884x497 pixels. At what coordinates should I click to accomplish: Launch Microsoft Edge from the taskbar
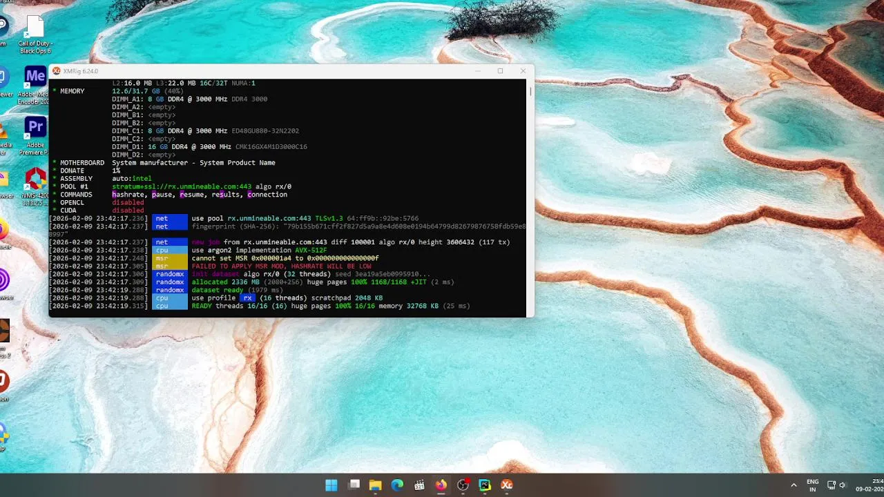397,485
